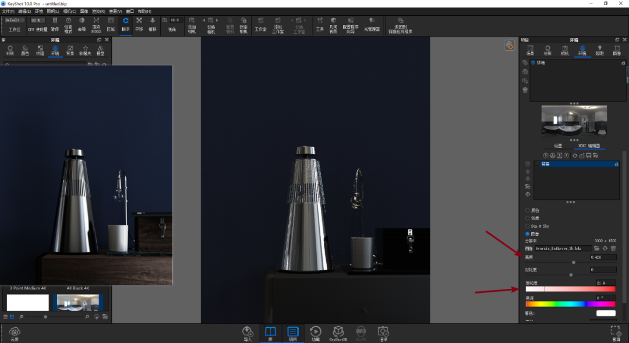Toggle the denoise tool (去噪)

pyautogui.click(x=82, y=24)
